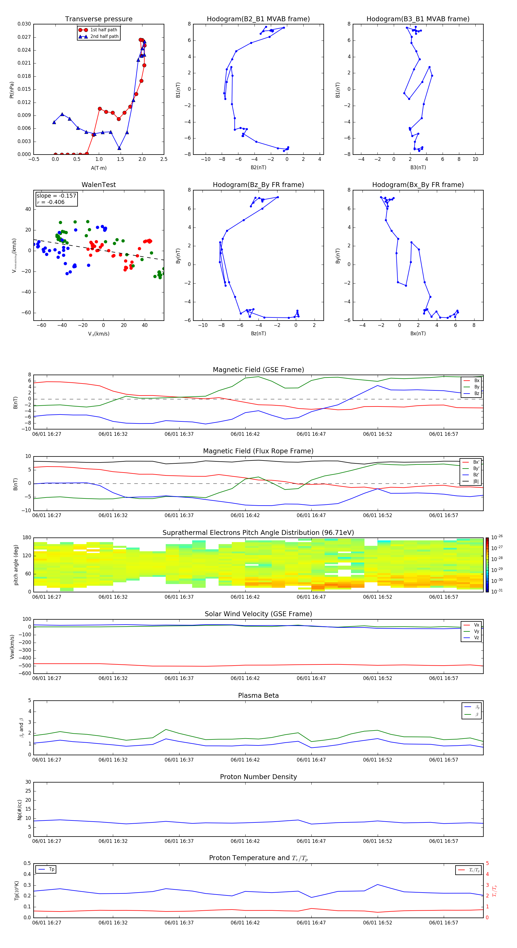Click the 'Transverse pressure' plot title
The image size is (517, 948).
99,19
